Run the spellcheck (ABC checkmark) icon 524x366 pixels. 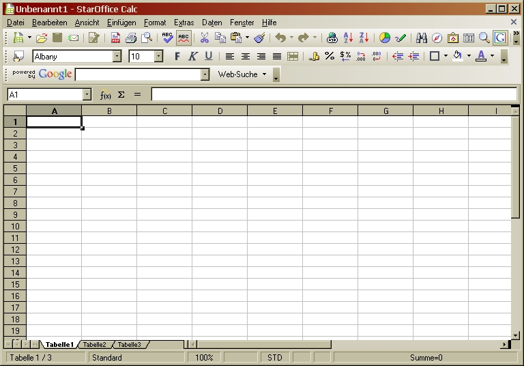coord(167,38)
